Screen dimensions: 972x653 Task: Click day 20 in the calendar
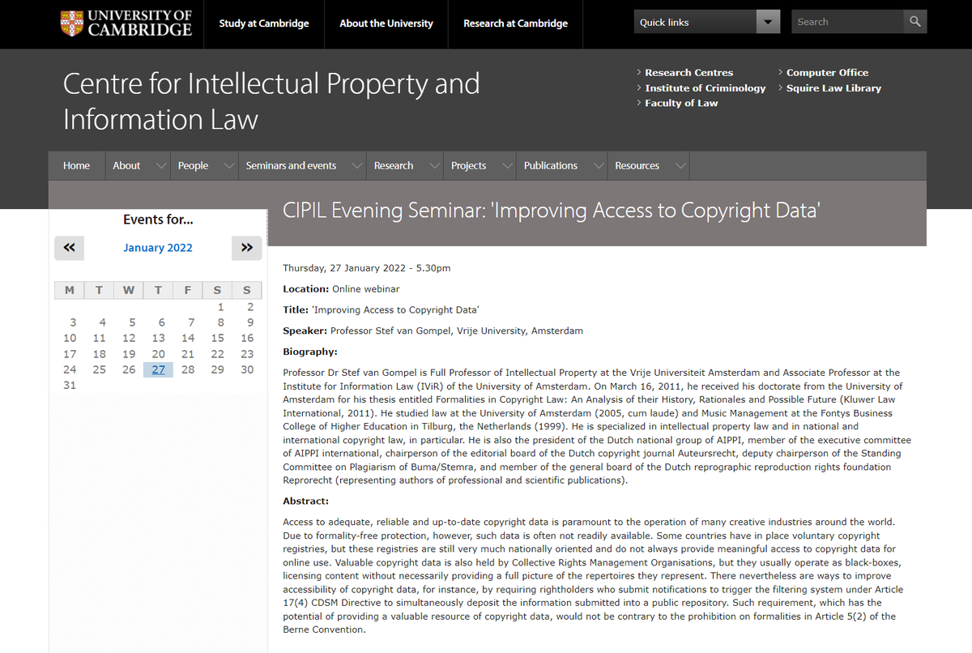point(159,354)
